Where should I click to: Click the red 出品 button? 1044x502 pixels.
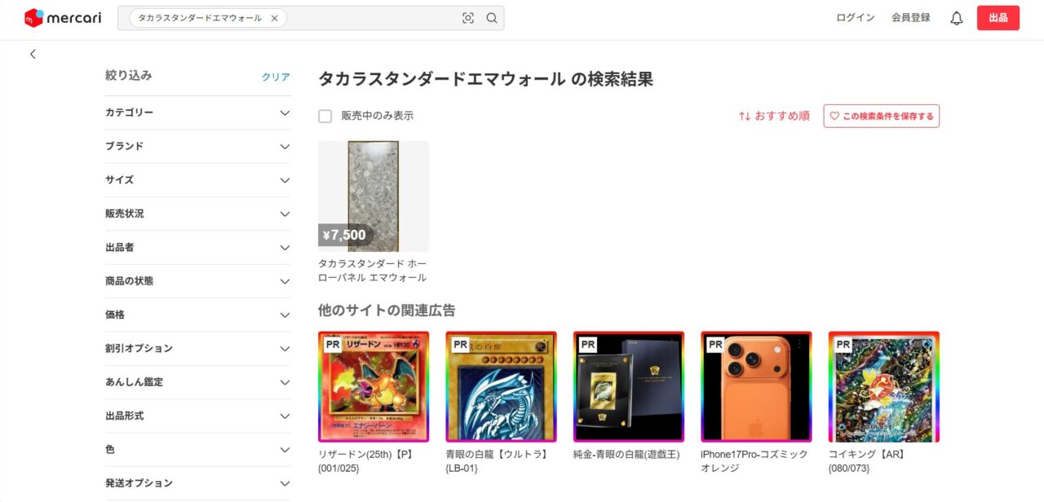pos(998,18)
